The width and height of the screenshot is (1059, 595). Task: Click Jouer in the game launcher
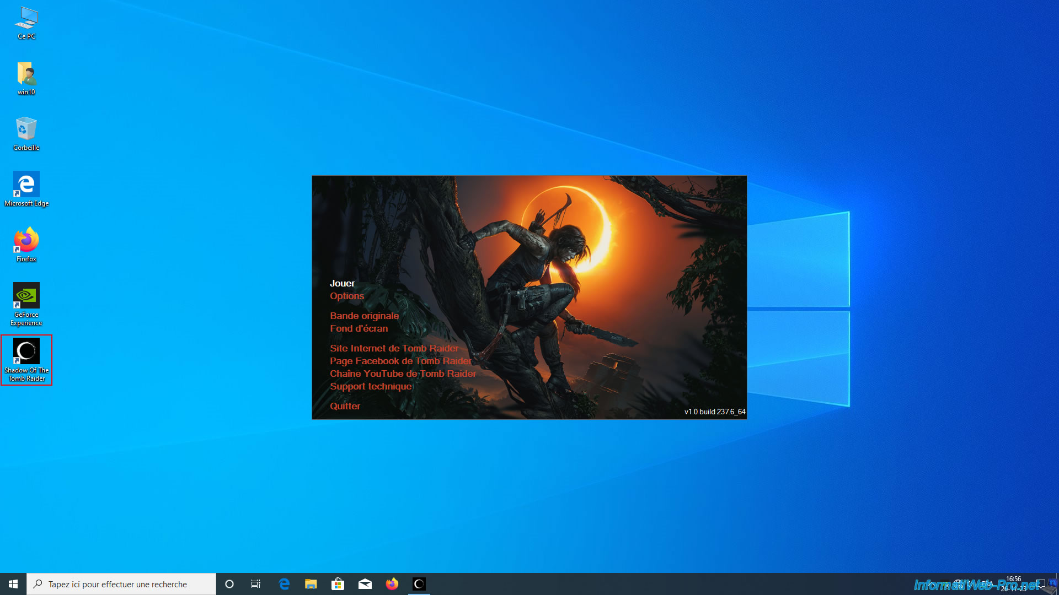[342, 283]
